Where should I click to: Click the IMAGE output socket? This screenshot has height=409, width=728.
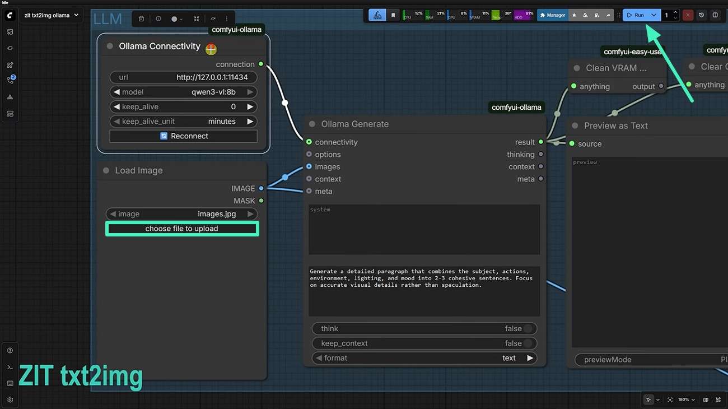(x=261, y=189)
